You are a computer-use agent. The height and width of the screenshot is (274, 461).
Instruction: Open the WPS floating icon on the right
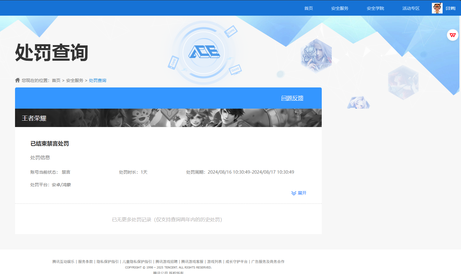[x=453, y=35]
